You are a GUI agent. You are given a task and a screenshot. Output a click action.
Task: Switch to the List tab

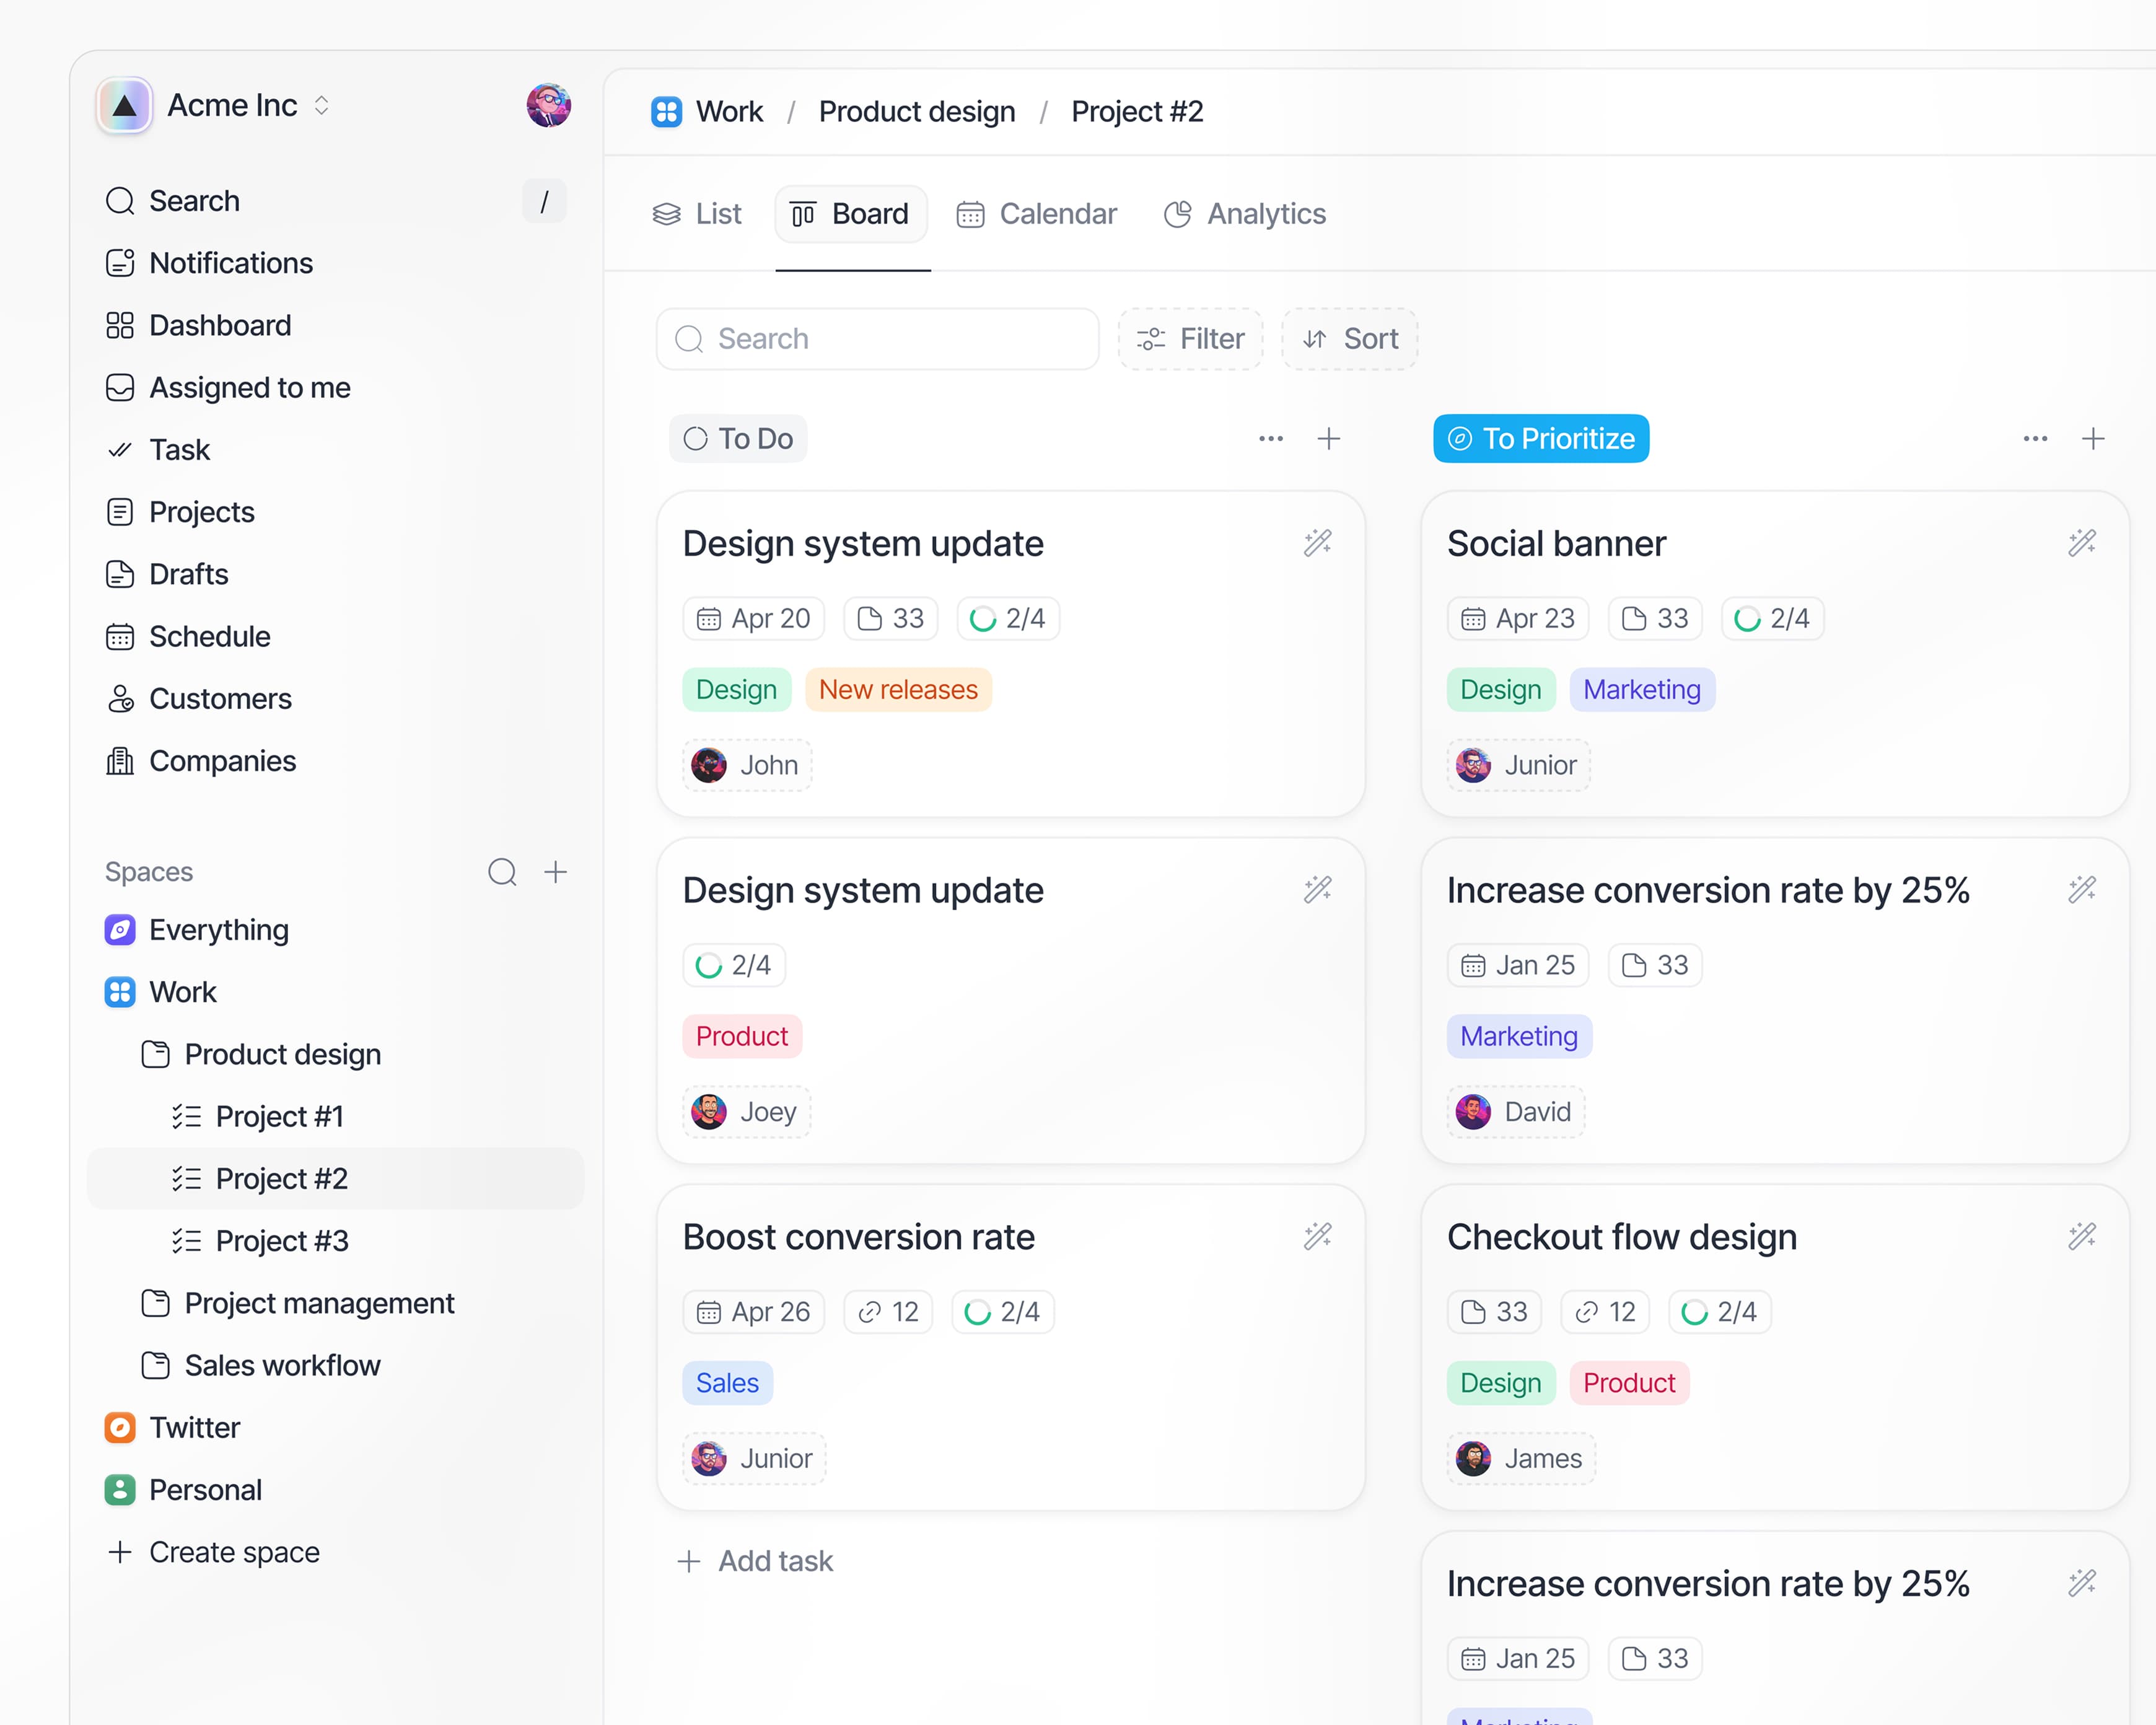pyautogui.click(x=697, y=214)
